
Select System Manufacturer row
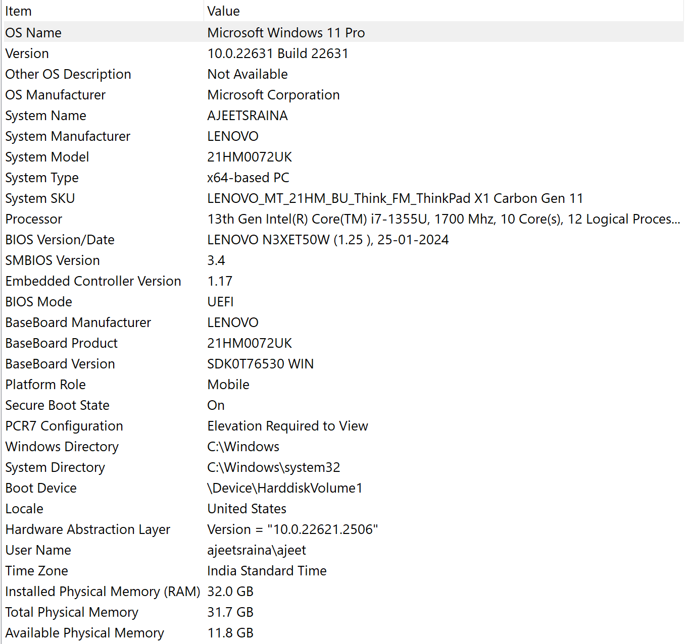(344, 136)
